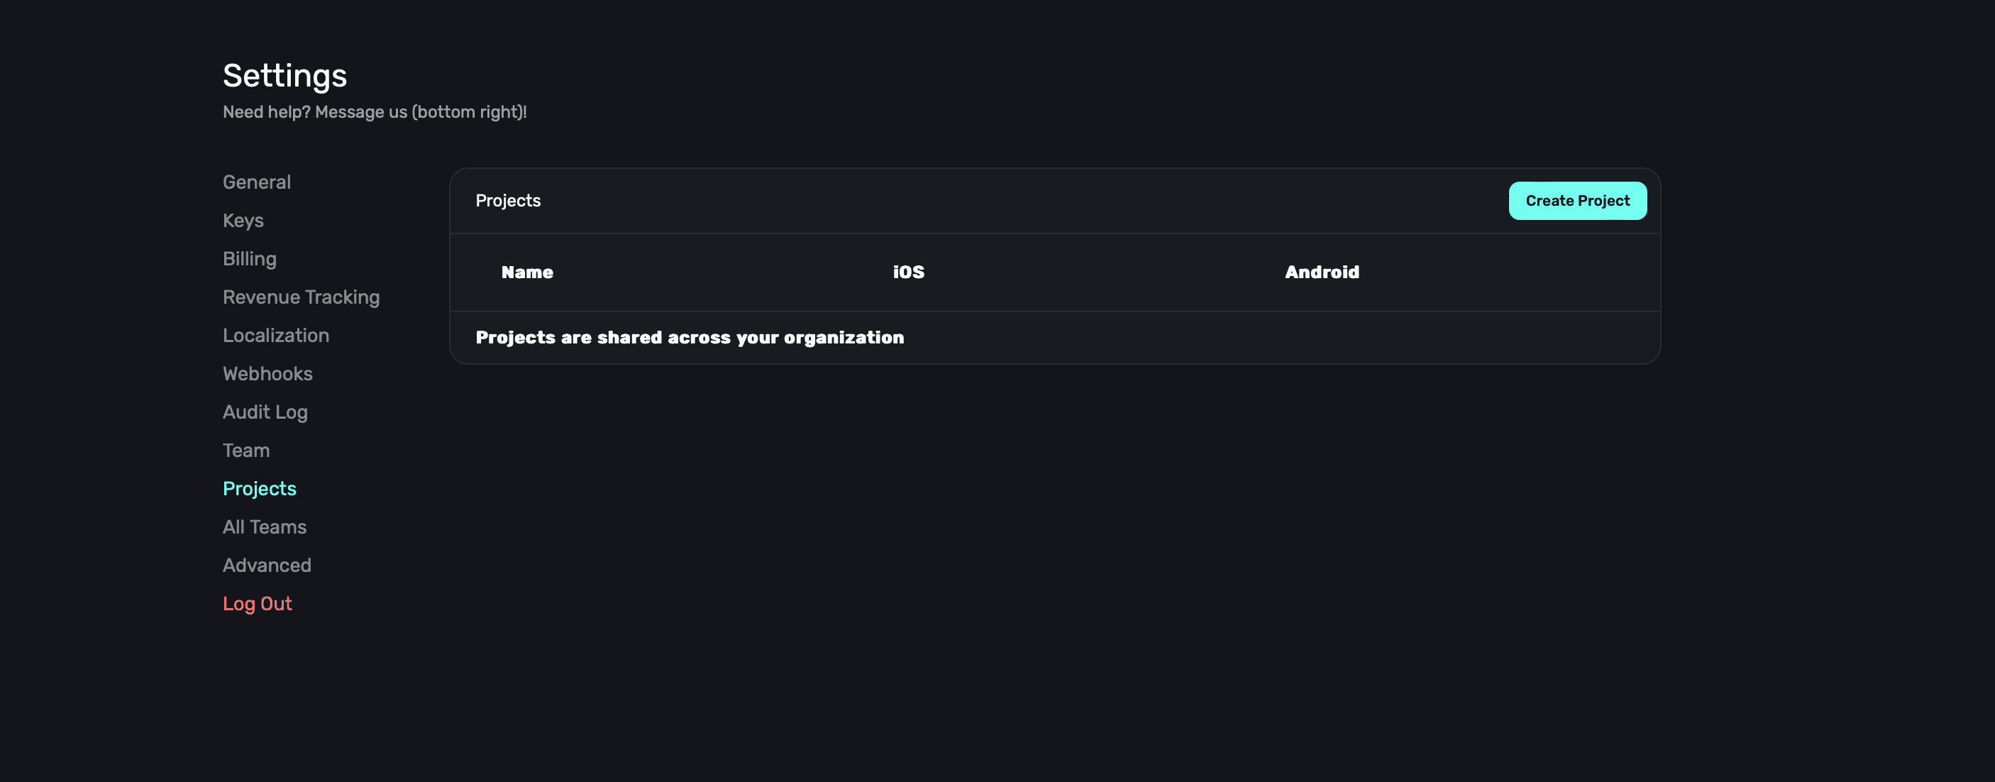1995x782 pixels.
Task: Click the 'Projects are shared across your organization' note
Action: (690, 338)
